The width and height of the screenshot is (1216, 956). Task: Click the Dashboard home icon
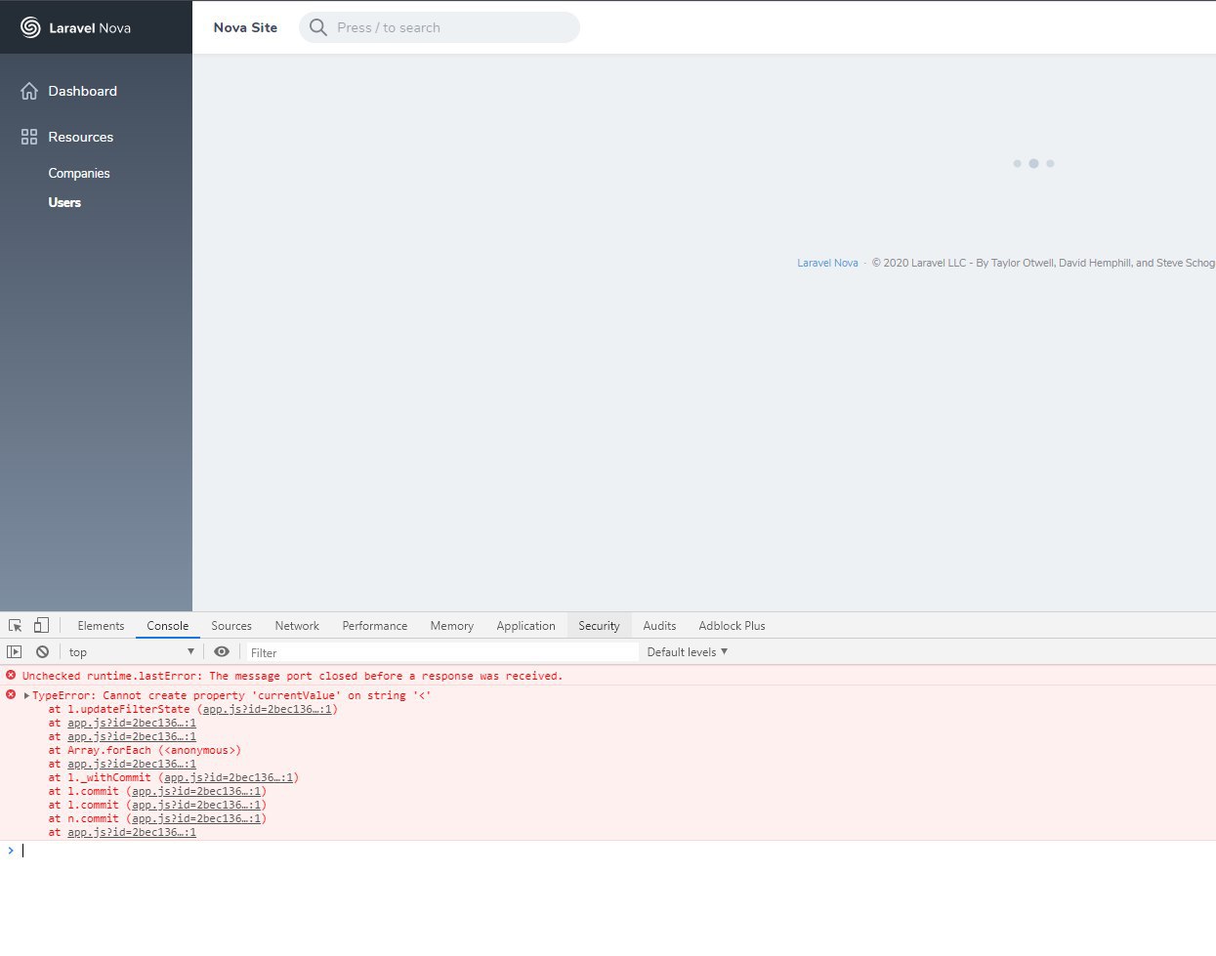pos(29,91)
